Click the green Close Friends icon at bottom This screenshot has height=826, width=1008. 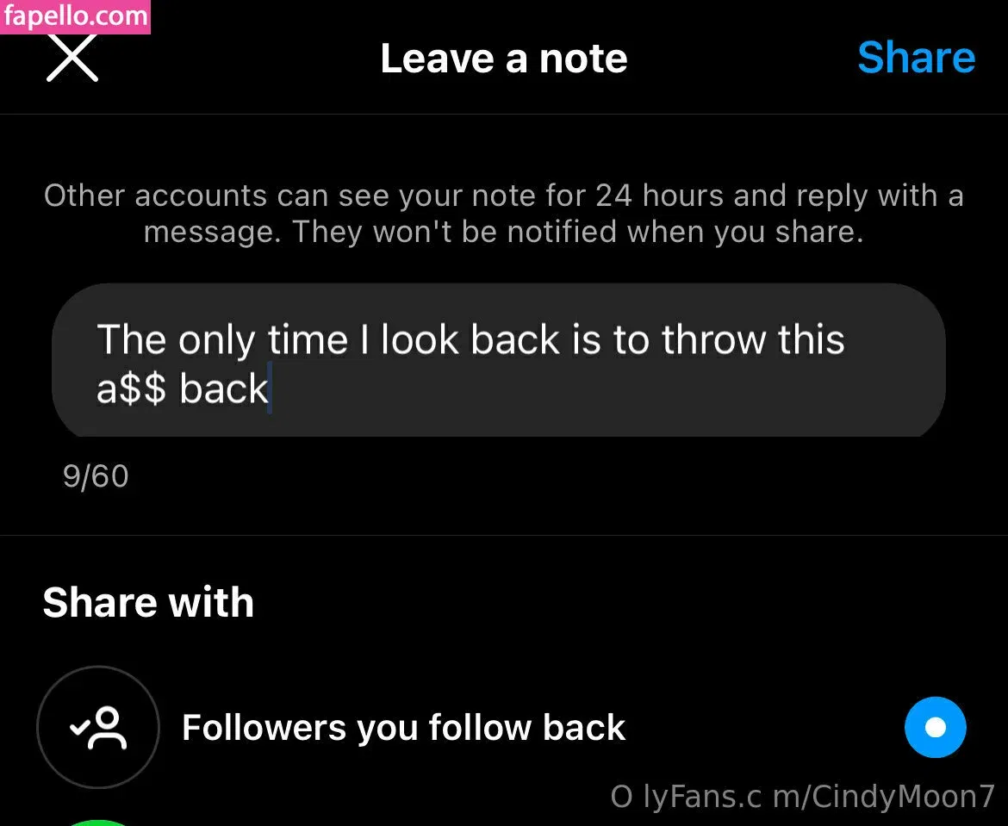98,823
